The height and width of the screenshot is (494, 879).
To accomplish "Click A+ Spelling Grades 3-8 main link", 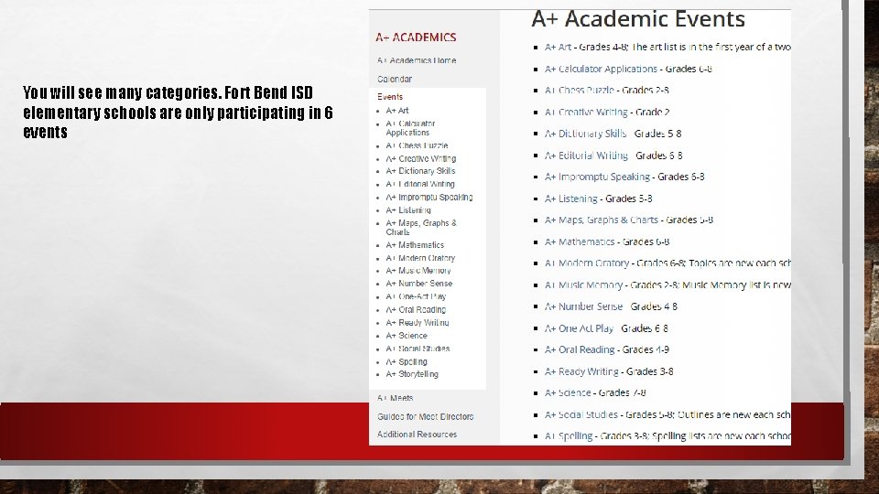I will pyautogui.click(x=569, y=435).
